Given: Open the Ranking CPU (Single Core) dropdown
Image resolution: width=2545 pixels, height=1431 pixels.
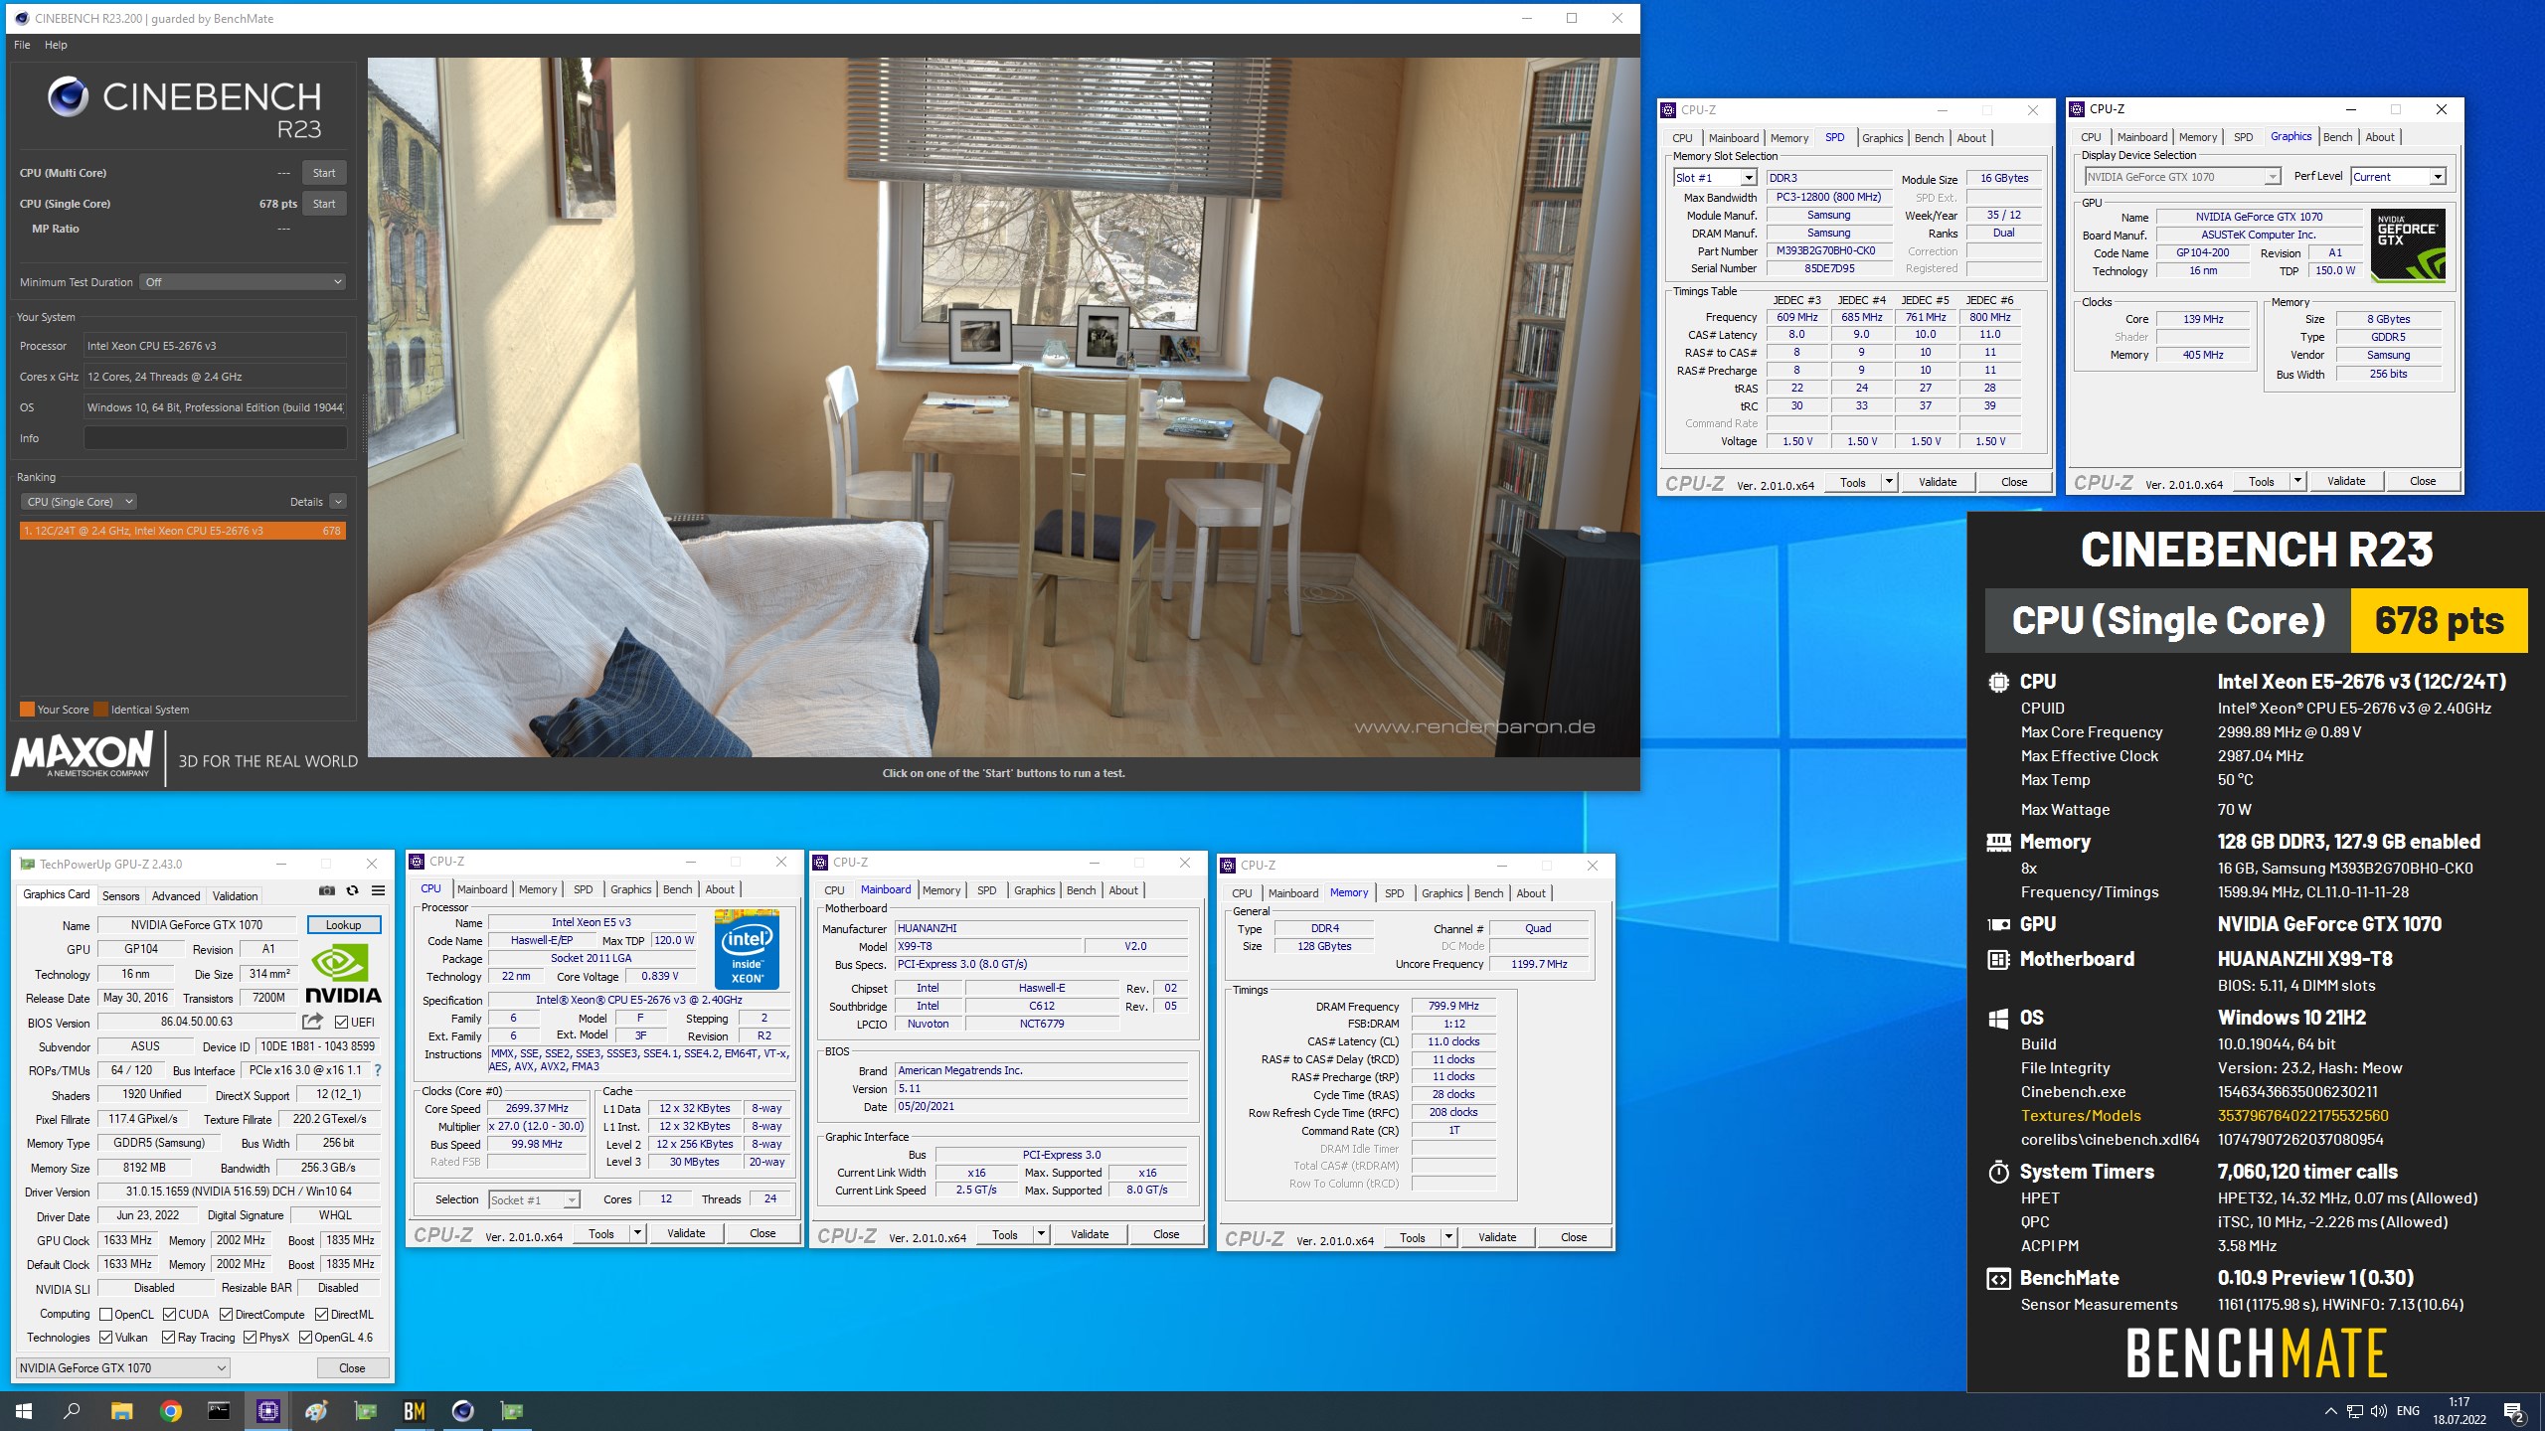Looking at the screenshot, I should [x=79, y=502].
